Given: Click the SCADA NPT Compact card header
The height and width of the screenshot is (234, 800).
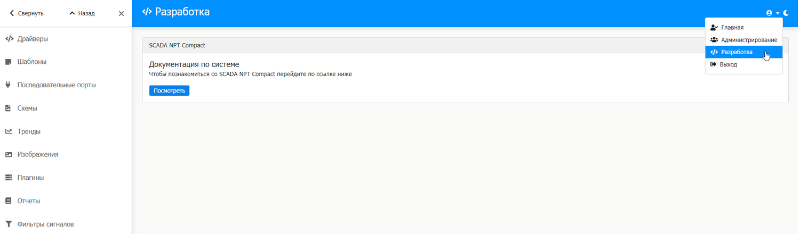Looking at the screenshot, I should pos(465,45).
